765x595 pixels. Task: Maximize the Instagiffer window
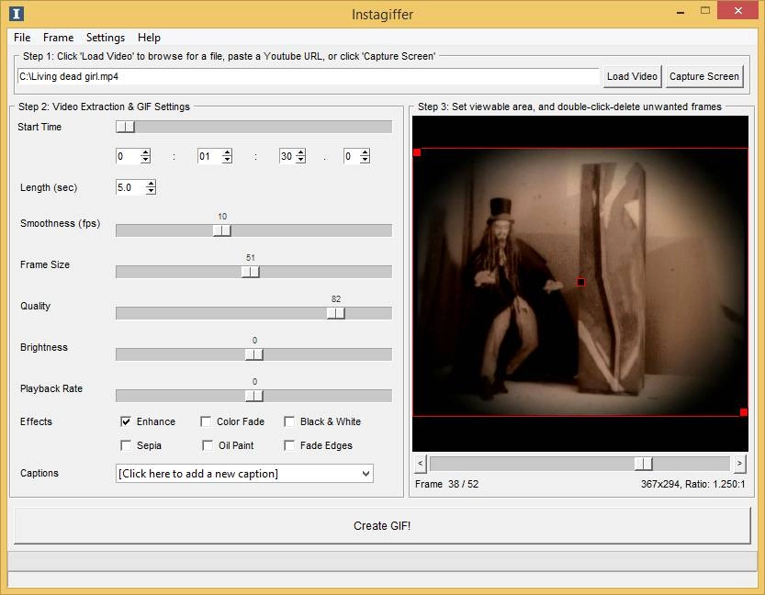[x=705, y=11]
